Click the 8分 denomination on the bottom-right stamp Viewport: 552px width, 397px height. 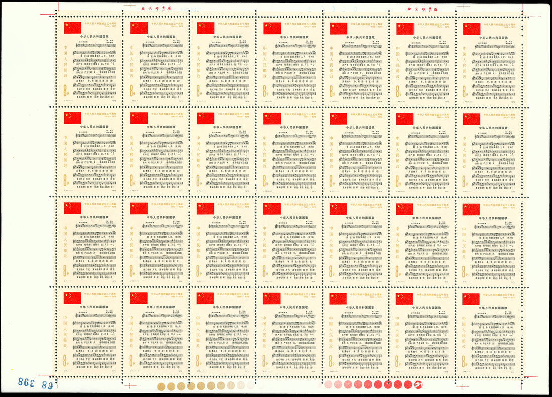tap(465, 360)
